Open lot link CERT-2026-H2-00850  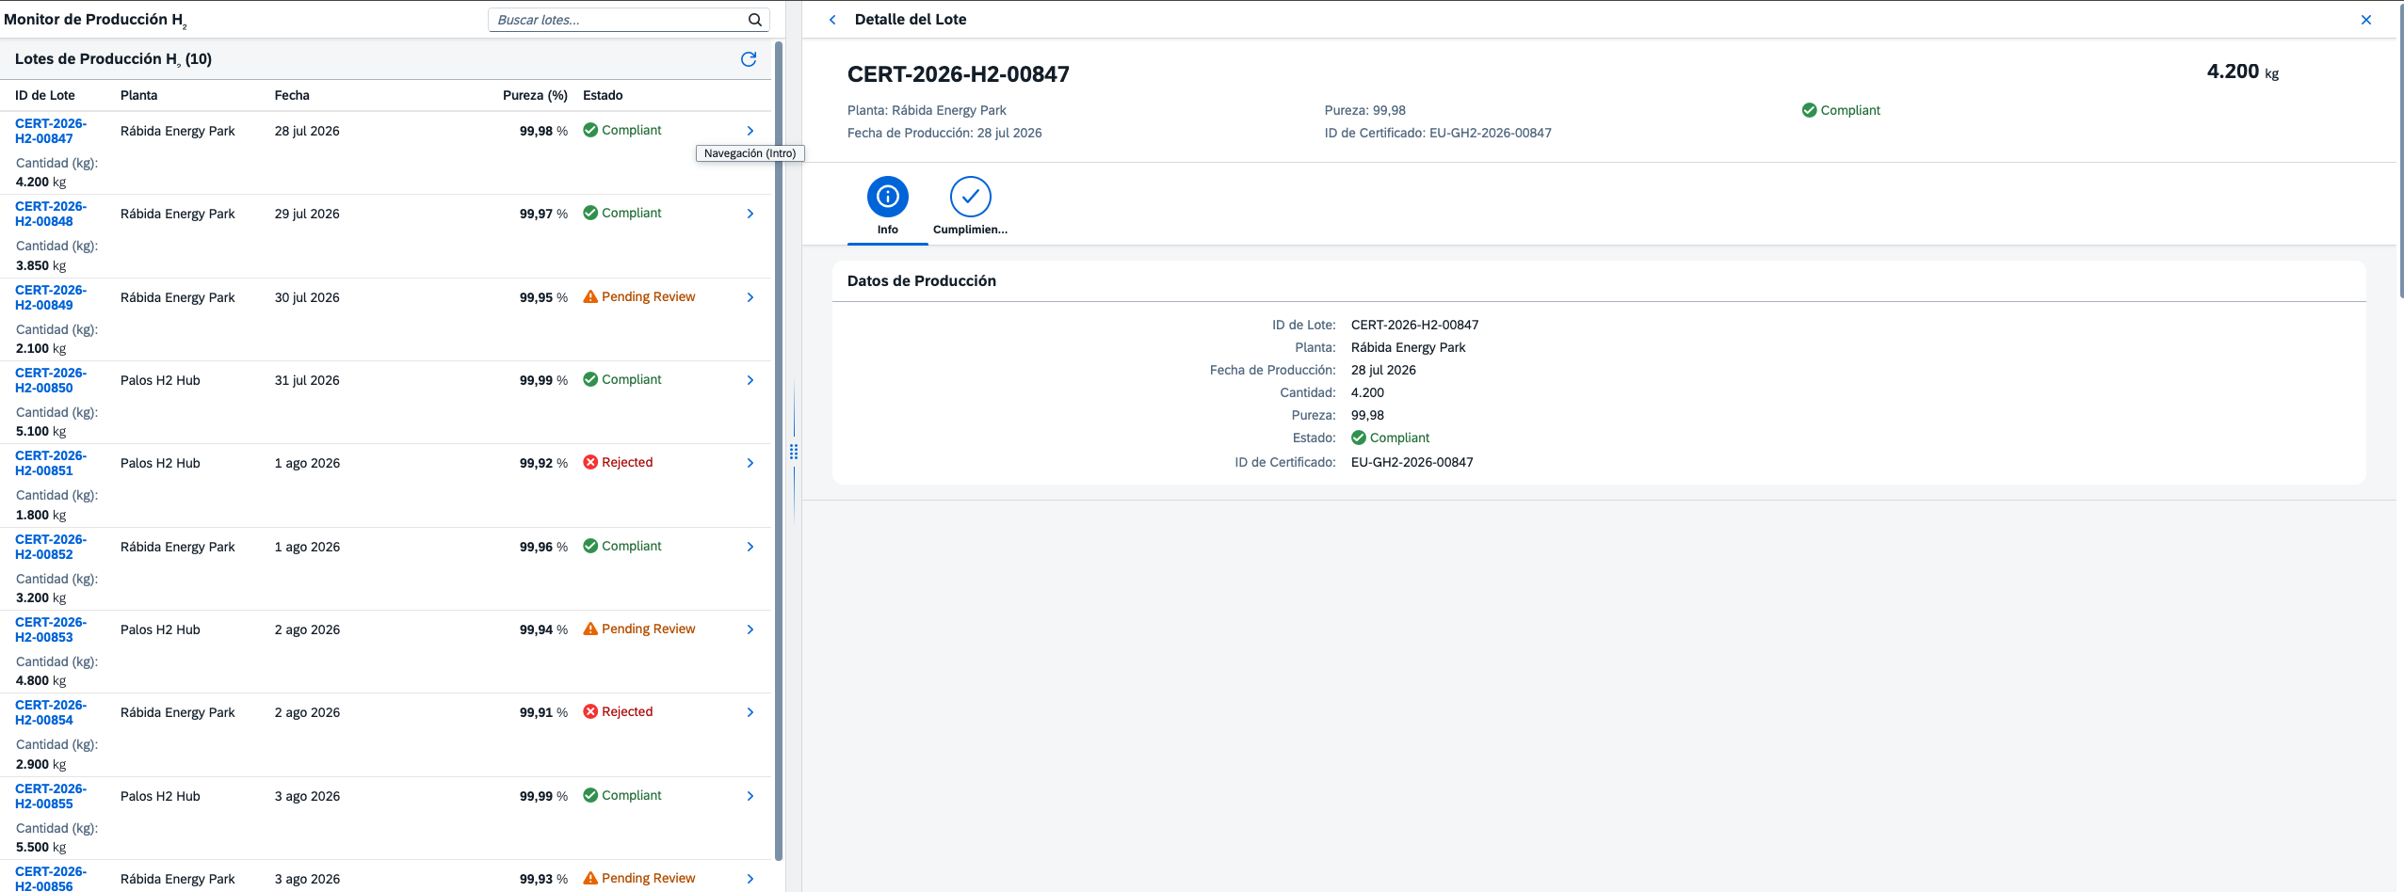(x=51, y=380)
